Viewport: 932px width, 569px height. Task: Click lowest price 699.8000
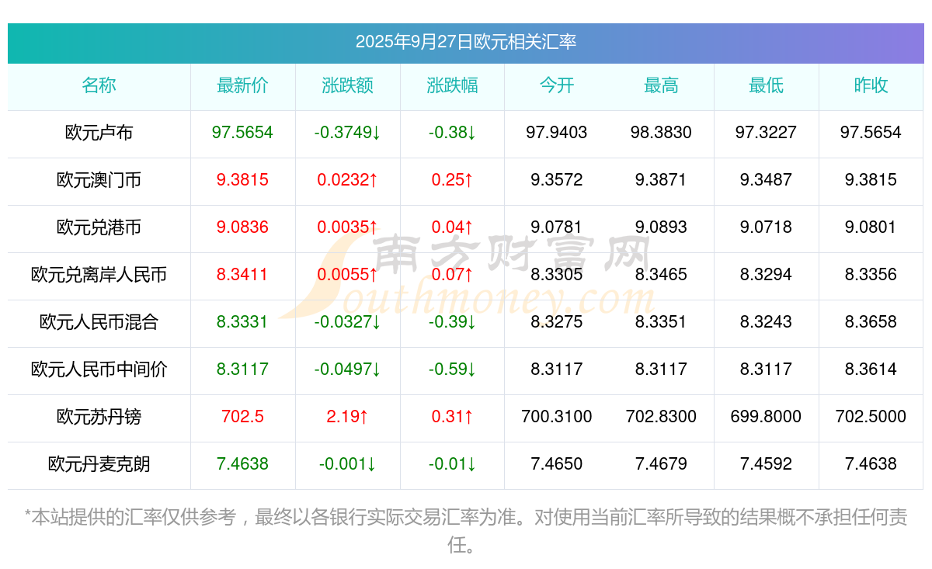766,417
